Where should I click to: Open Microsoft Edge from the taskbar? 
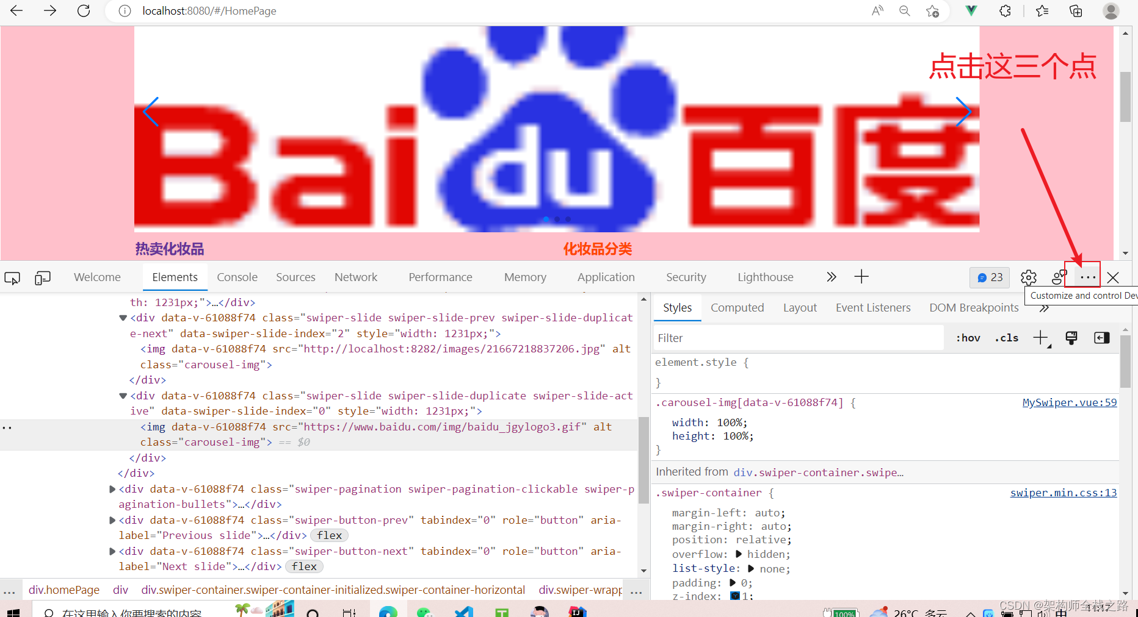(x=388, y=611)
